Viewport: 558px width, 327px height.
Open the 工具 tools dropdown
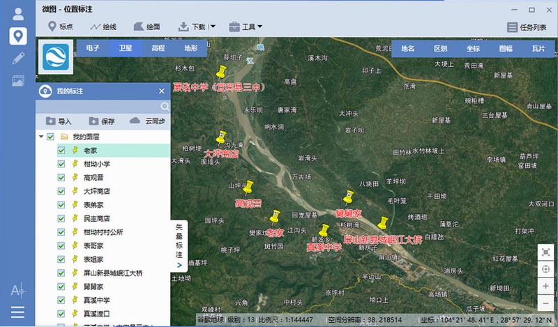pyautogui.click(x=246, y=26)
